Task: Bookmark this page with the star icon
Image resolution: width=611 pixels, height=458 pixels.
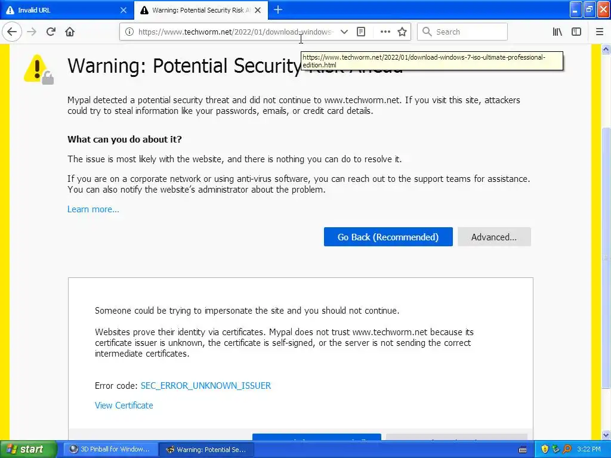Action: 402,32
